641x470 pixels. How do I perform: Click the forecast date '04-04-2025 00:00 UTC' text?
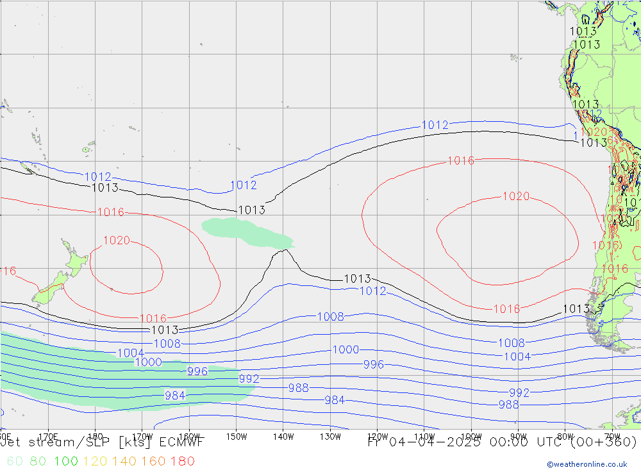coord(477,442)
